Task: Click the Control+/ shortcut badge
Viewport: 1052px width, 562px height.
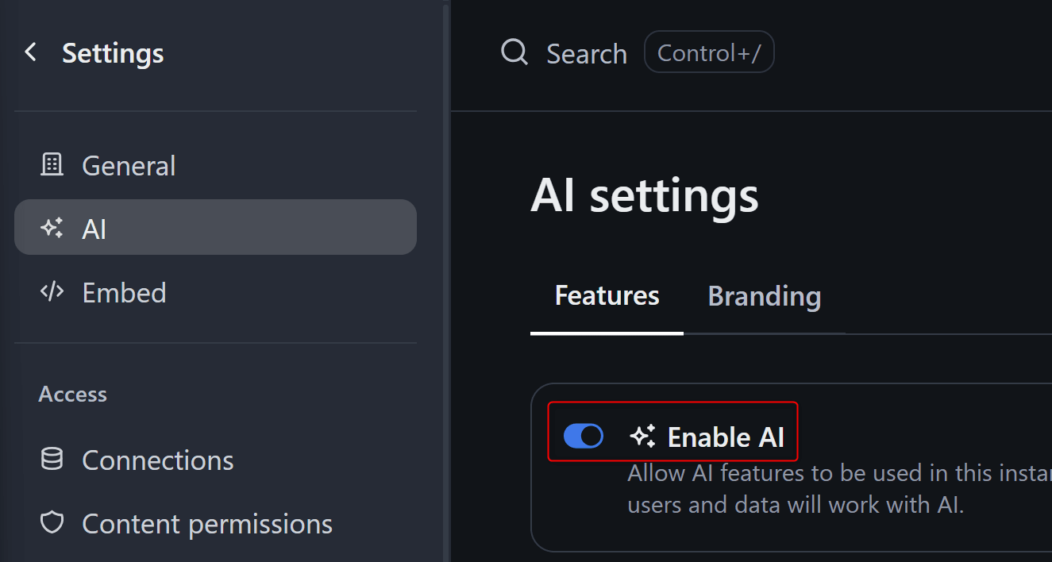Action: tap(709, 53)
